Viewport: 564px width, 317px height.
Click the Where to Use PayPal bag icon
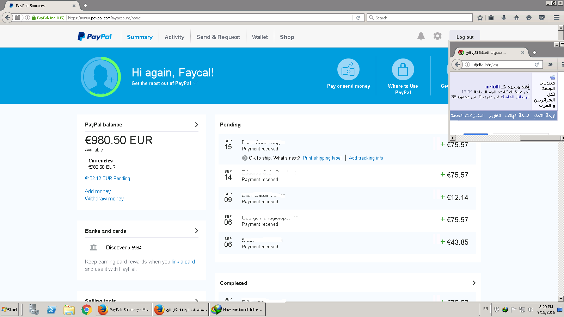click(403, 69)
